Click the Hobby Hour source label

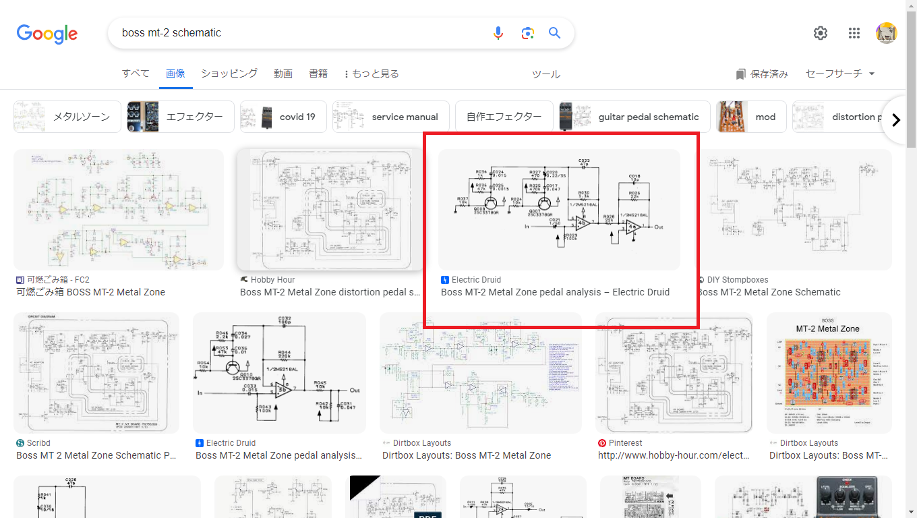click(268, 280)
